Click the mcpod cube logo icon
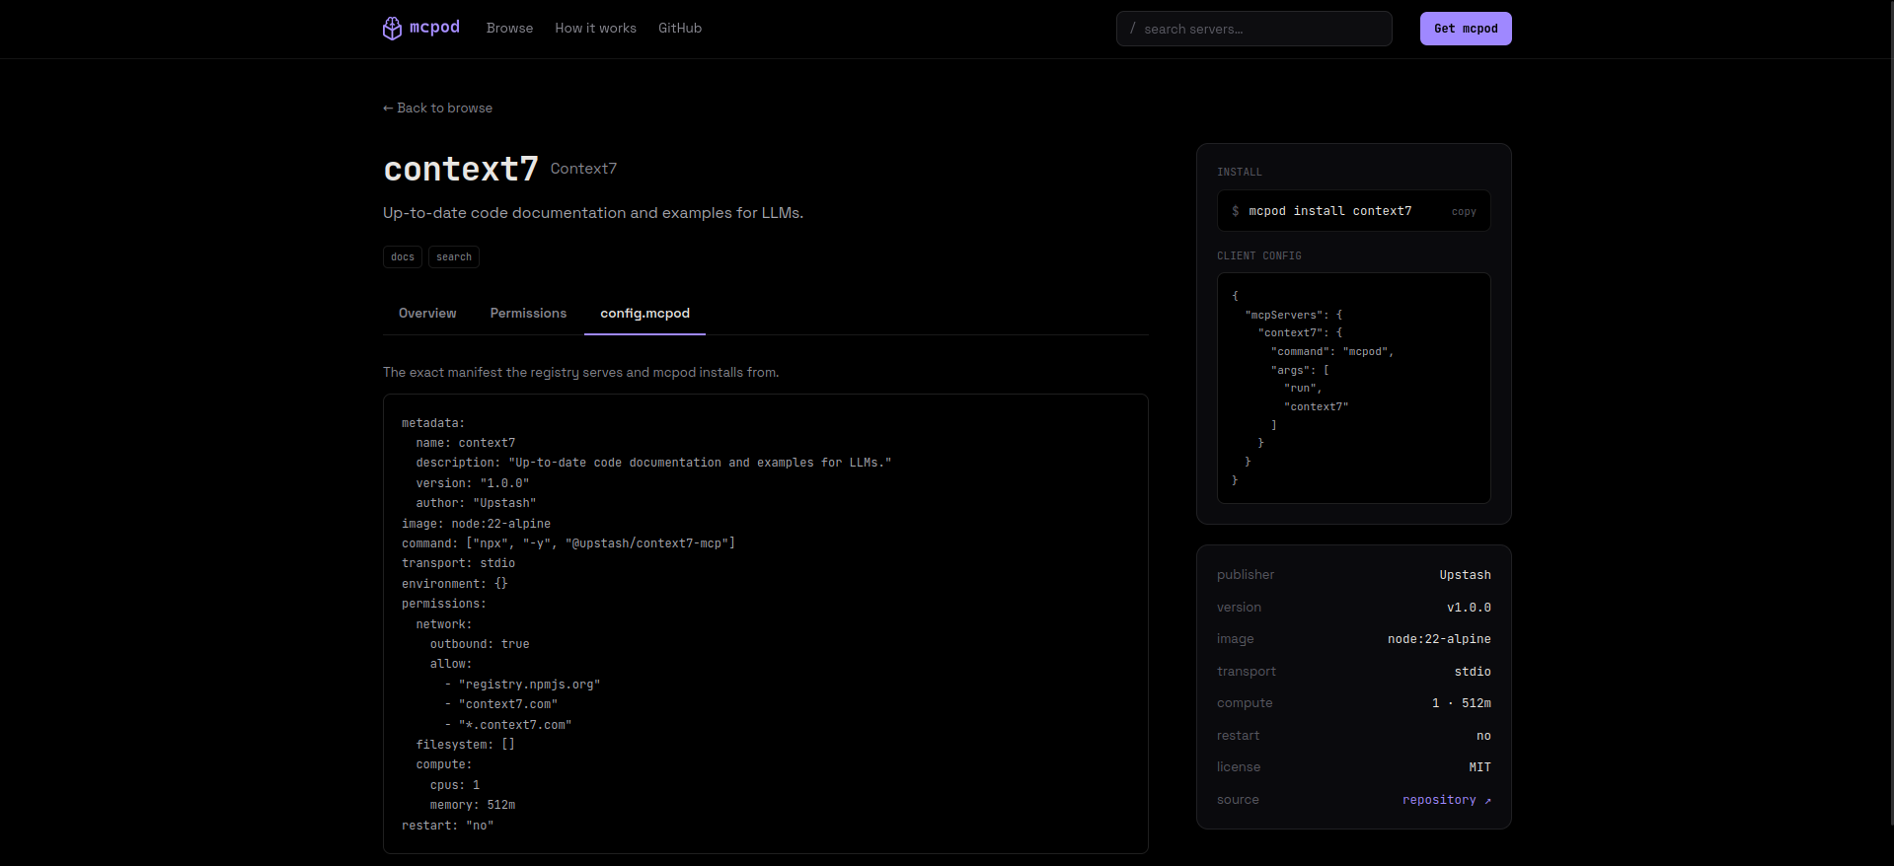Image resolution: width=1894 pixels, height=866 pixels. (x=392, y=28)
